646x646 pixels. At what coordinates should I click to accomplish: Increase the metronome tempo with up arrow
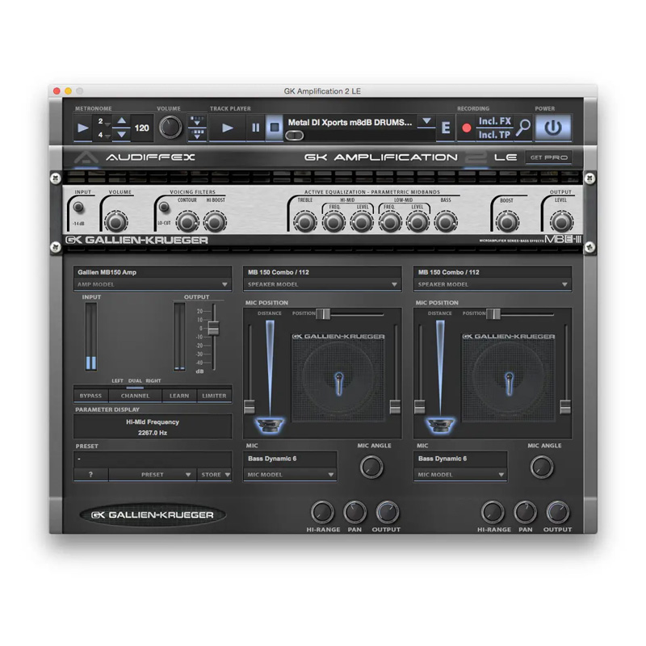tap(121, 122)
